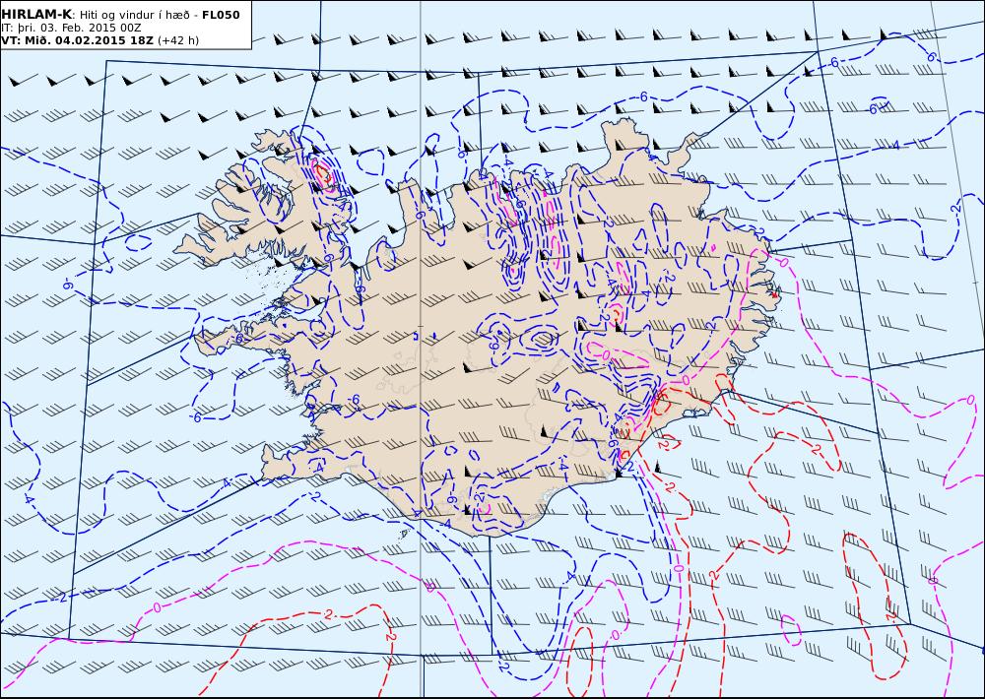Click the HIRLAM-K model name in the legend
The image size is (985, 699).
tap(37, 15)
